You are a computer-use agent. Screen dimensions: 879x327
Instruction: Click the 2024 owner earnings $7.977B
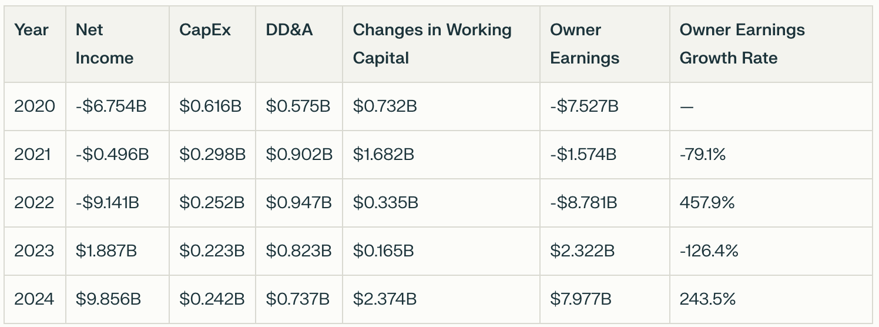click(x=581, y=299)
